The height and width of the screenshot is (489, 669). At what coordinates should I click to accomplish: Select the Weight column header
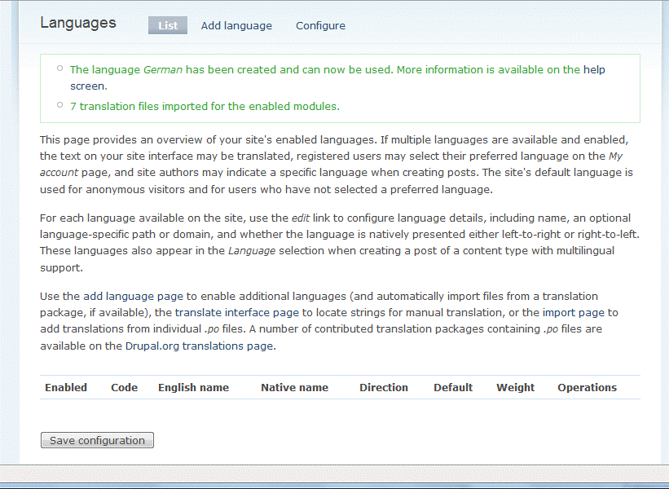pyautogui.click(x=516, y=387)
